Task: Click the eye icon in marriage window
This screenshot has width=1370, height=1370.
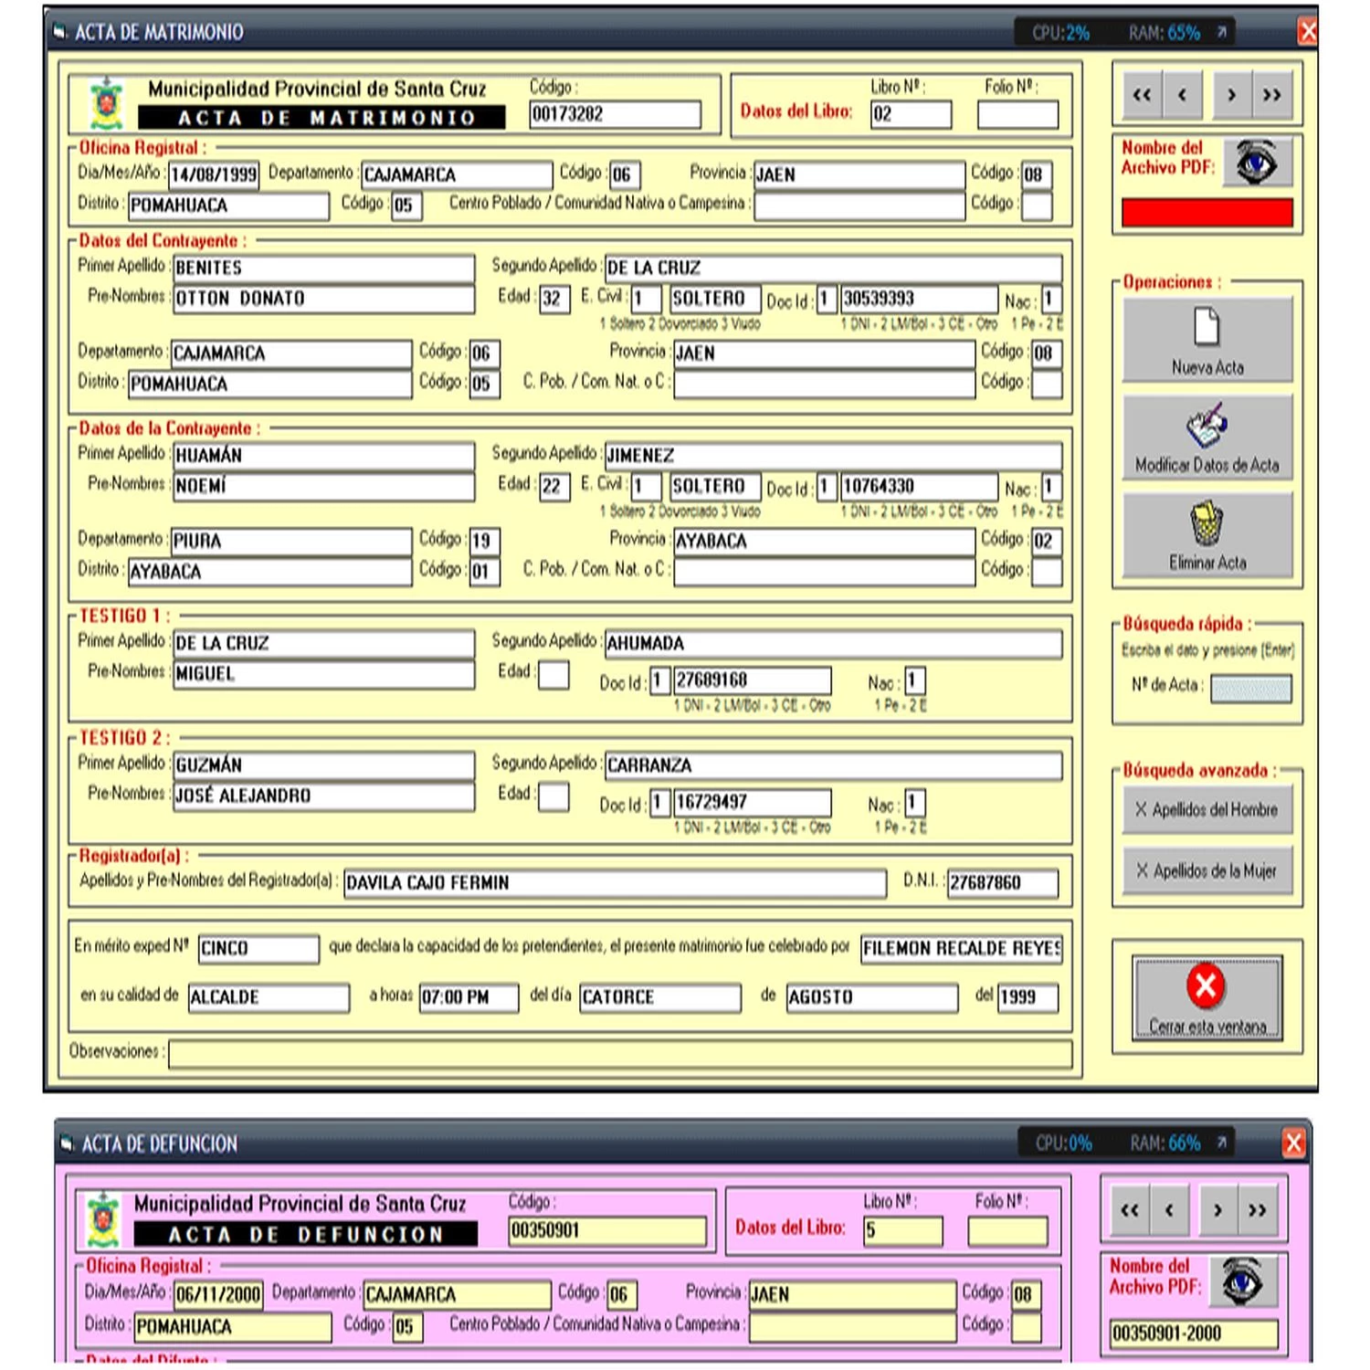Action: point(1257,163)
